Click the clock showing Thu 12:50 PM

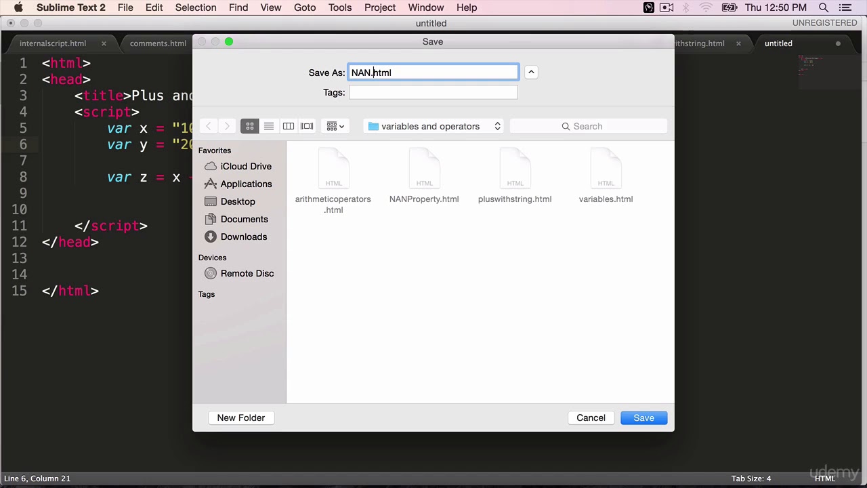(x=776, y=7)
